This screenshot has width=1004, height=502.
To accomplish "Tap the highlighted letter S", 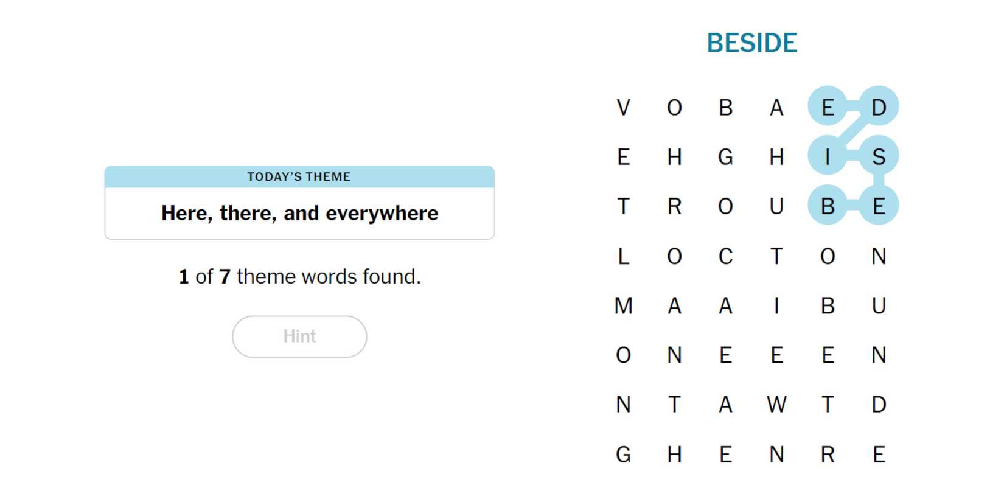I will (878, 157).
